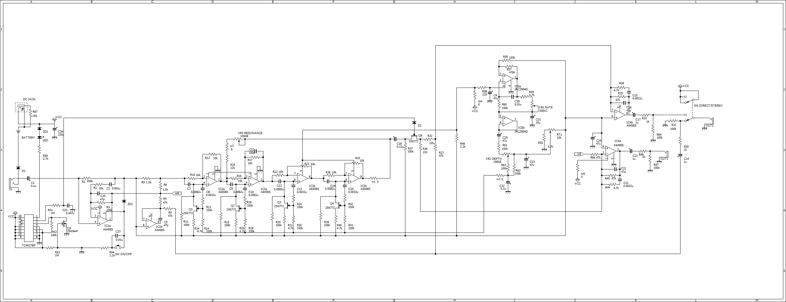The width and height of the screenshot is (786, 302).
Task: Select zener diode ZD2 symbol
Action: pos(125,202)
